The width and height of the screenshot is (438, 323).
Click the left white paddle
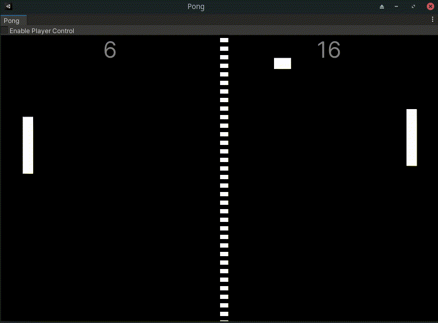point(28,145)
